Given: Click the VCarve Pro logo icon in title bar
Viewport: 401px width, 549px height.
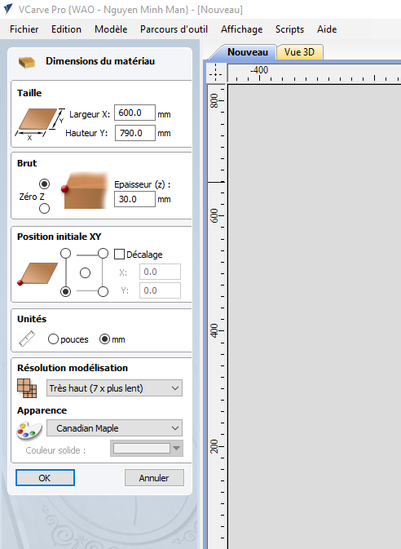Looking at the screenshot, I should click(x=8, y=9).
